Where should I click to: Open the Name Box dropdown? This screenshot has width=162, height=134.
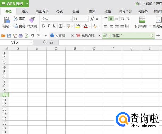31,43
